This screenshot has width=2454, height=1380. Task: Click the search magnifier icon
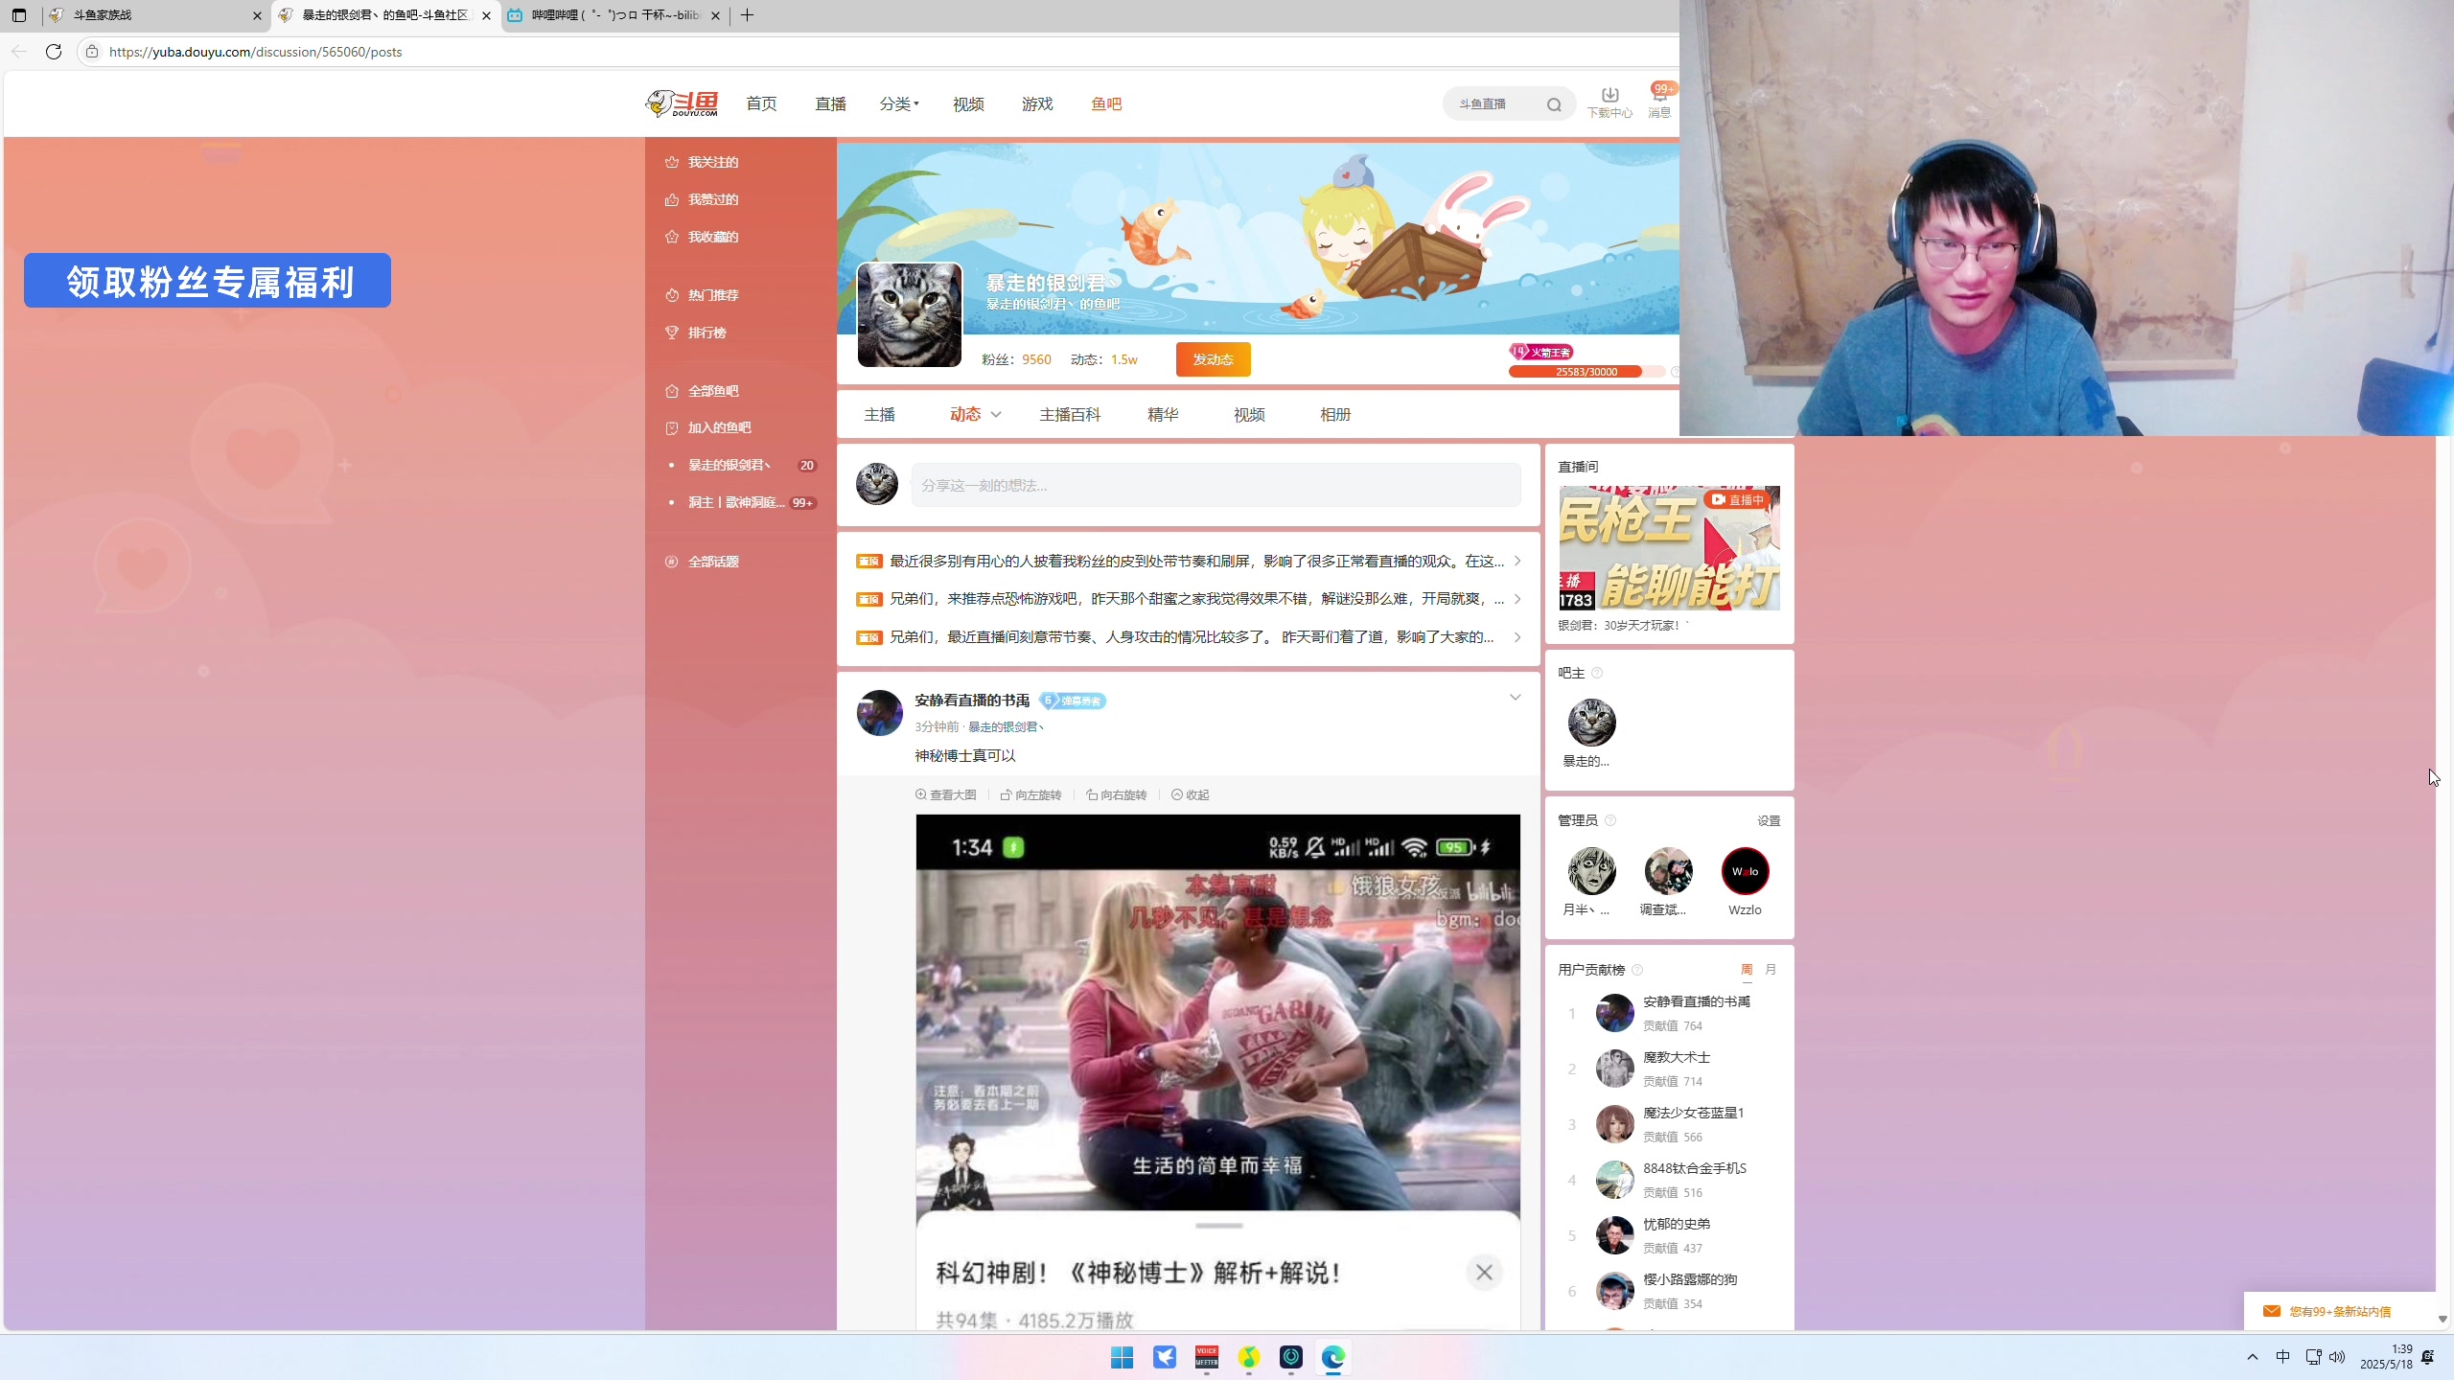tap(1554, 104)
